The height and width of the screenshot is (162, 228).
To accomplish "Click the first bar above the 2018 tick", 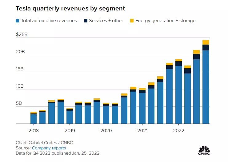I will pos(34,118).
